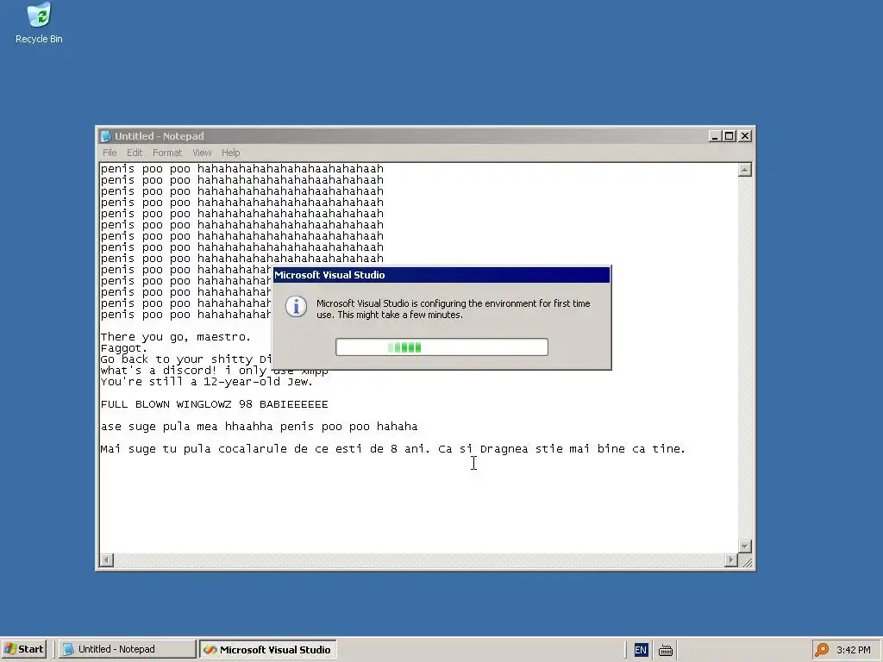This screenshot has width=883, height=662.
Task: Open Notepad's File menu
Action: tap(110, 153)
